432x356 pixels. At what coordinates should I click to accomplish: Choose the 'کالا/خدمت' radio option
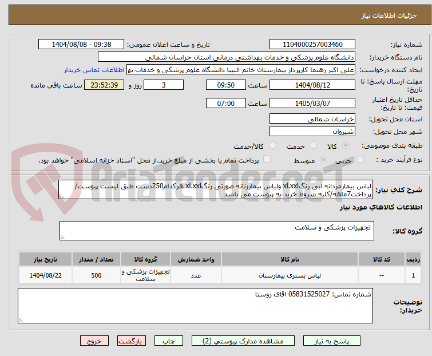[x=269, y=146]
